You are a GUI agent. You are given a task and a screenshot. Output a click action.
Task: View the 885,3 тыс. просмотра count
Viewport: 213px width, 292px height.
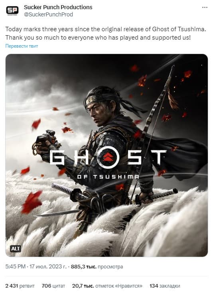point(97,267)
